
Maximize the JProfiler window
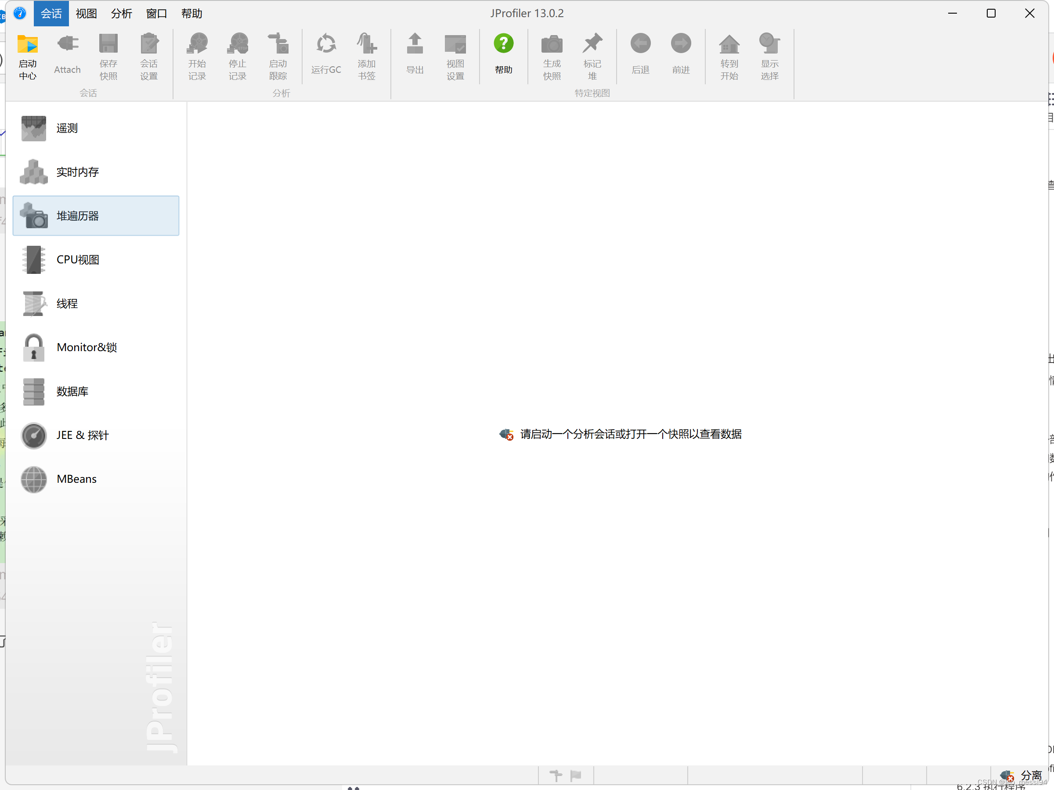pyautogui.click(x=991, y=13)
